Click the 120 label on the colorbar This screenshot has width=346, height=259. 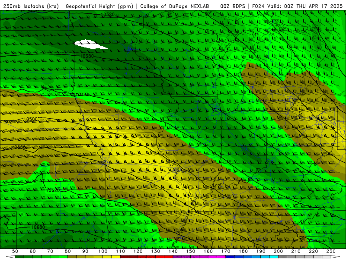(138, 251)
